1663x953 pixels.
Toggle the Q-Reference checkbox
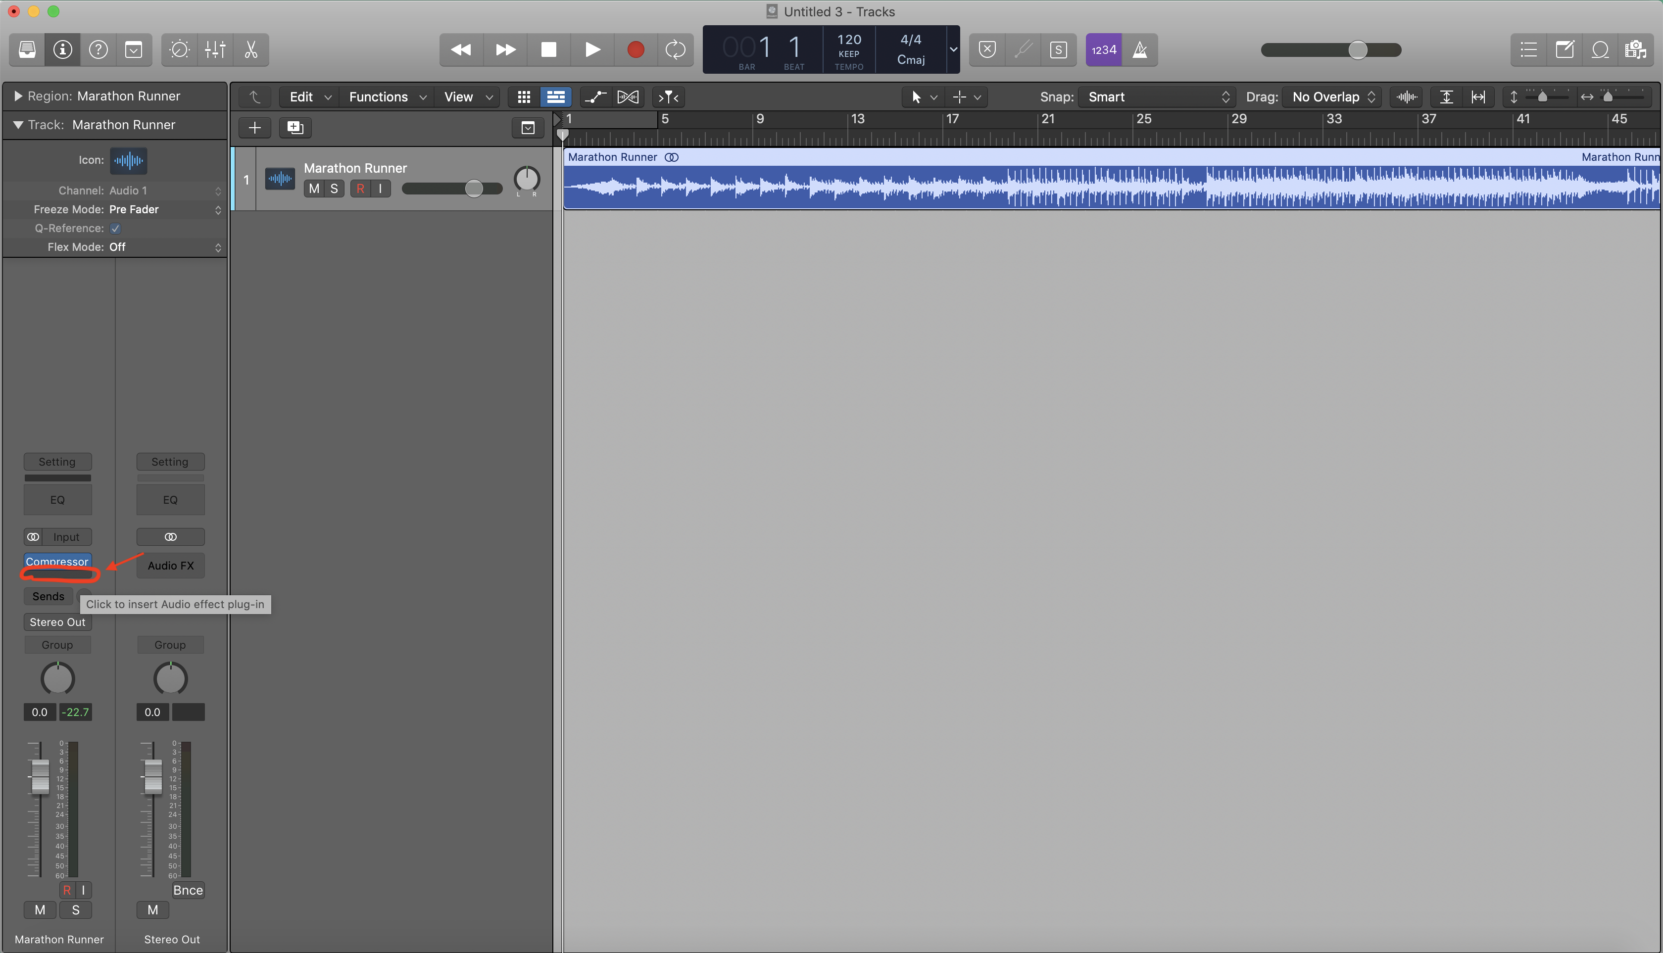(x=115, y=229)
